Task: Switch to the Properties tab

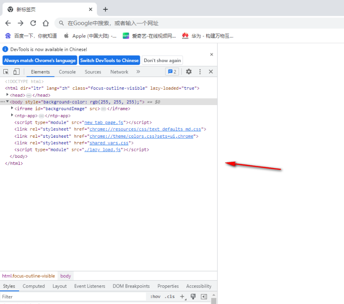Action: (x=168, y=286)
